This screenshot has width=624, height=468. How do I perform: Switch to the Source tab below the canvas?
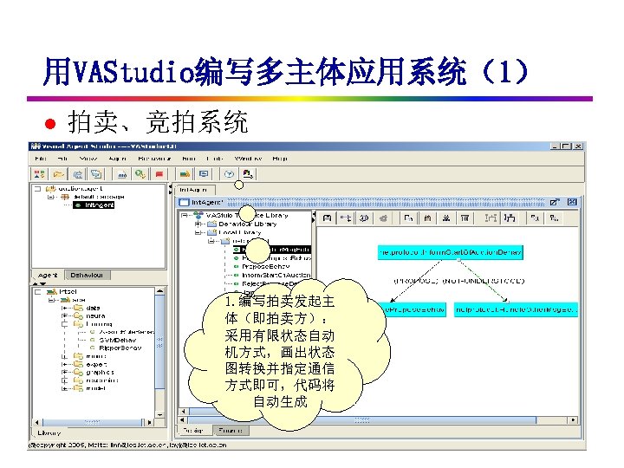(231, 430)
